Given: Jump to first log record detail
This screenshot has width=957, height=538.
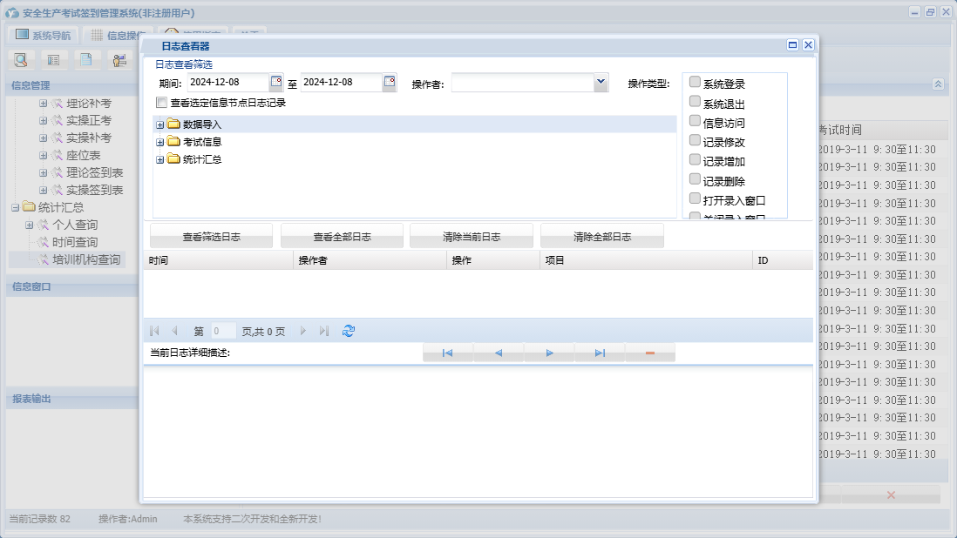Looking at the screenshot, I should coord(447,353).
